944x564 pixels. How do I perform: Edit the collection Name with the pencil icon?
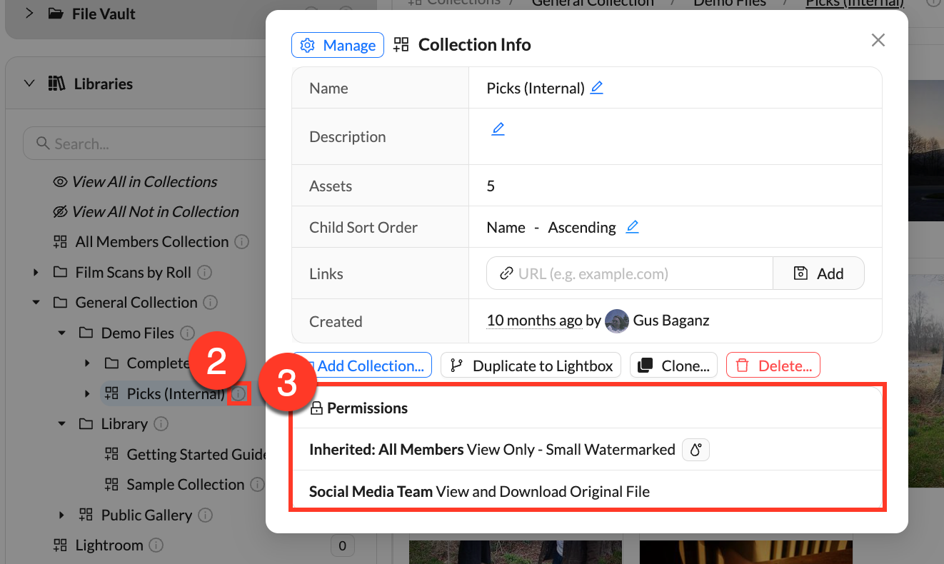(x=597, y=88)
